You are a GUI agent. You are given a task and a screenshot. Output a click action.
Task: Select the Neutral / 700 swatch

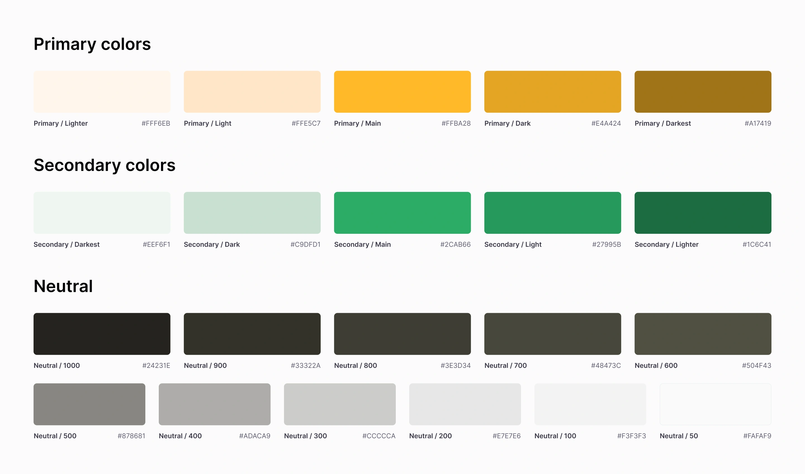(x=553, y=334)
